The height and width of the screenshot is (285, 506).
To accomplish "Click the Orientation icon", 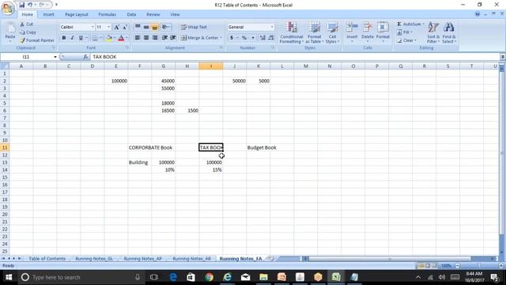I will point(165,27).
